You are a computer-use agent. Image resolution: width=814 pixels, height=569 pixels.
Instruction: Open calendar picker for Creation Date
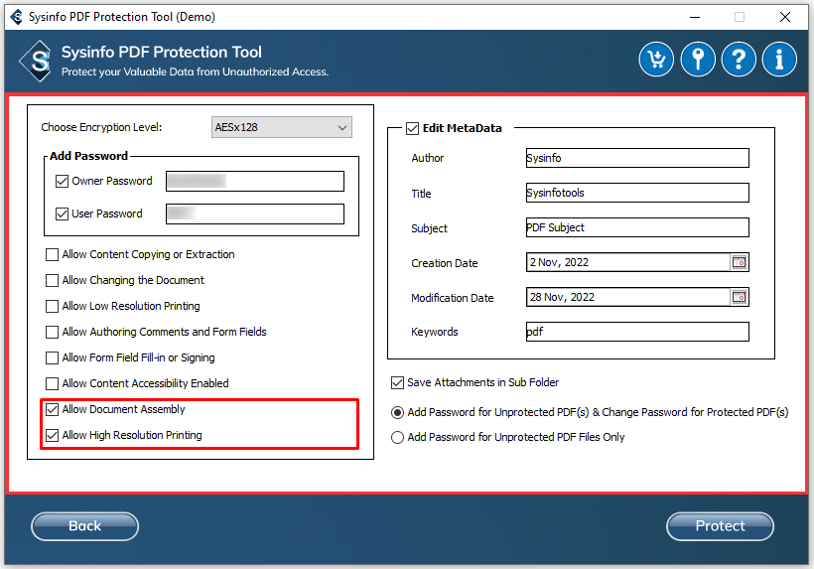coord(740,262)
